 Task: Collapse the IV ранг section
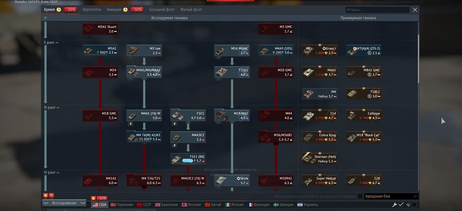(x=52, y=172)
